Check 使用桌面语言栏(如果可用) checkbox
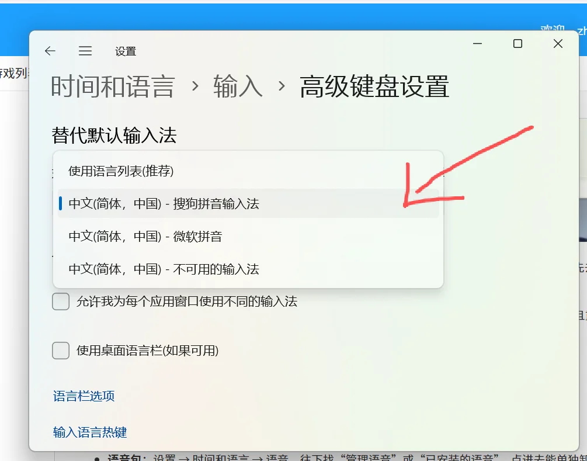The image size is (587, 461). coord(61,351)
